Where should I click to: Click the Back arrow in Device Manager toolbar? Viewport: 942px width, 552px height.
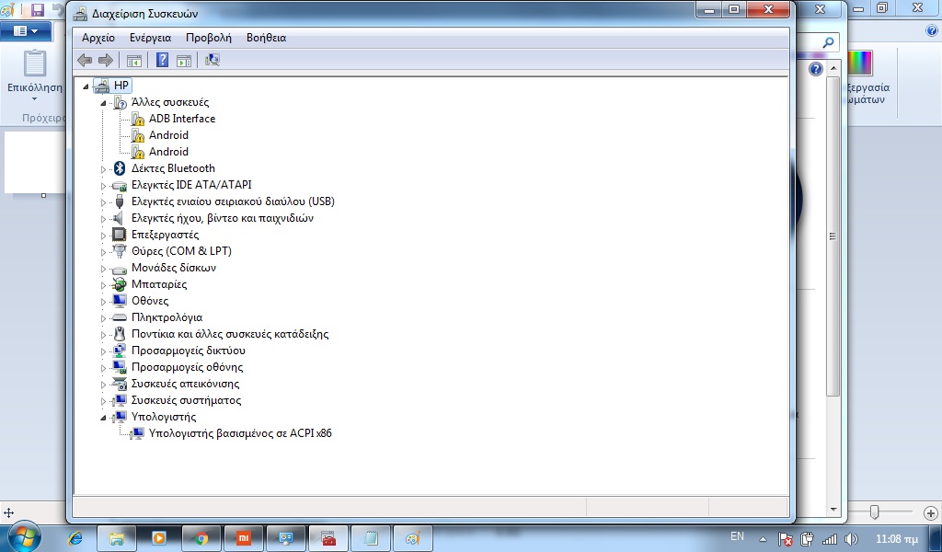point(85,60)
